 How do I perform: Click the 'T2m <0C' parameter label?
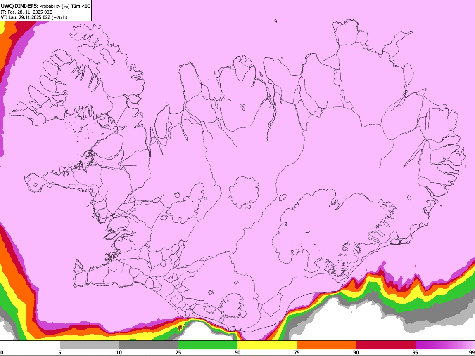click(81, 6)
